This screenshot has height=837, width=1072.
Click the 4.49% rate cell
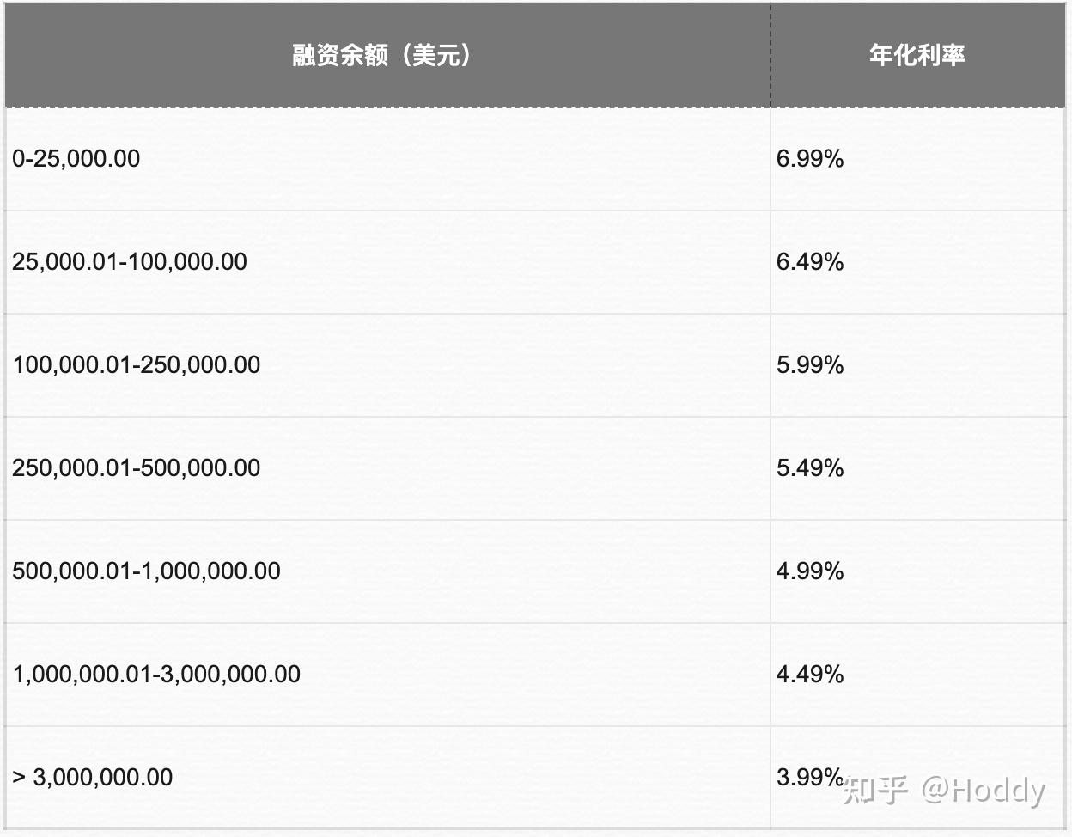[x=810, y=675]
